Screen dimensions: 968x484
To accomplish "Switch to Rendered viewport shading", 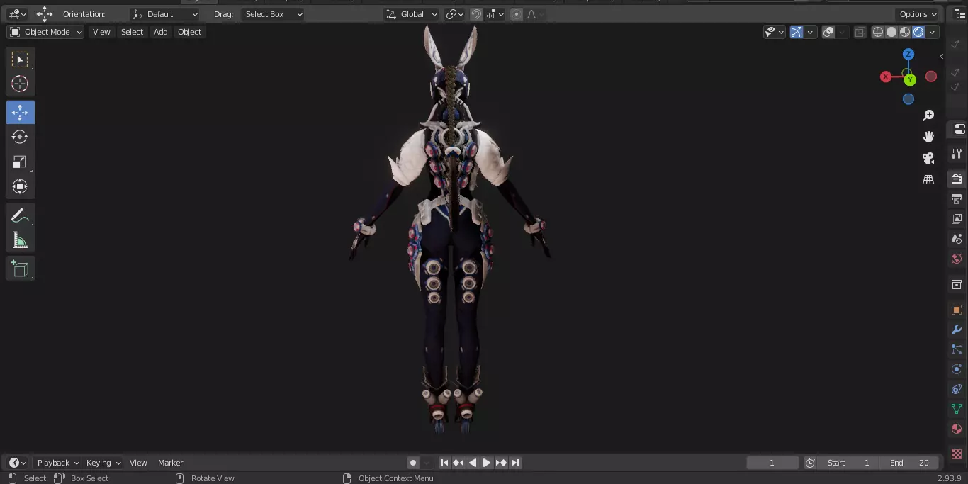I will click(918, 32).
